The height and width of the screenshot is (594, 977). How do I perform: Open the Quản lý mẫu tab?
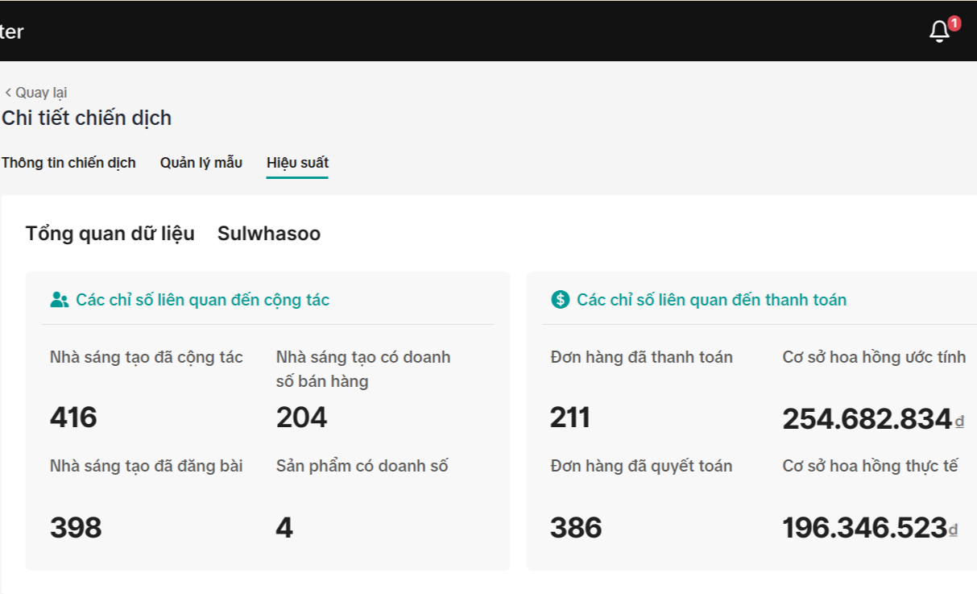201,163
